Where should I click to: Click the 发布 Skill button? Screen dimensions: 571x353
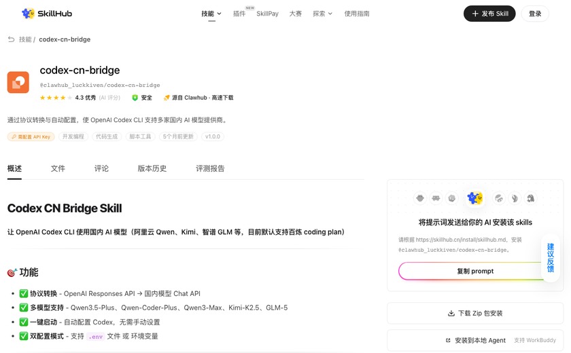click(489, 14)
